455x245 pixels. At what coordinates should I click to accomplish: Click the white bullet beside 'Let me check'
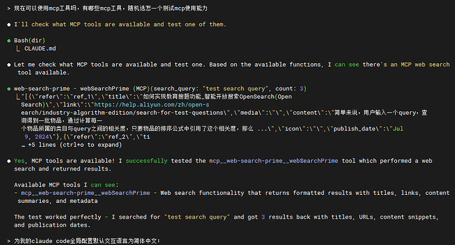[x=9, y=65]
